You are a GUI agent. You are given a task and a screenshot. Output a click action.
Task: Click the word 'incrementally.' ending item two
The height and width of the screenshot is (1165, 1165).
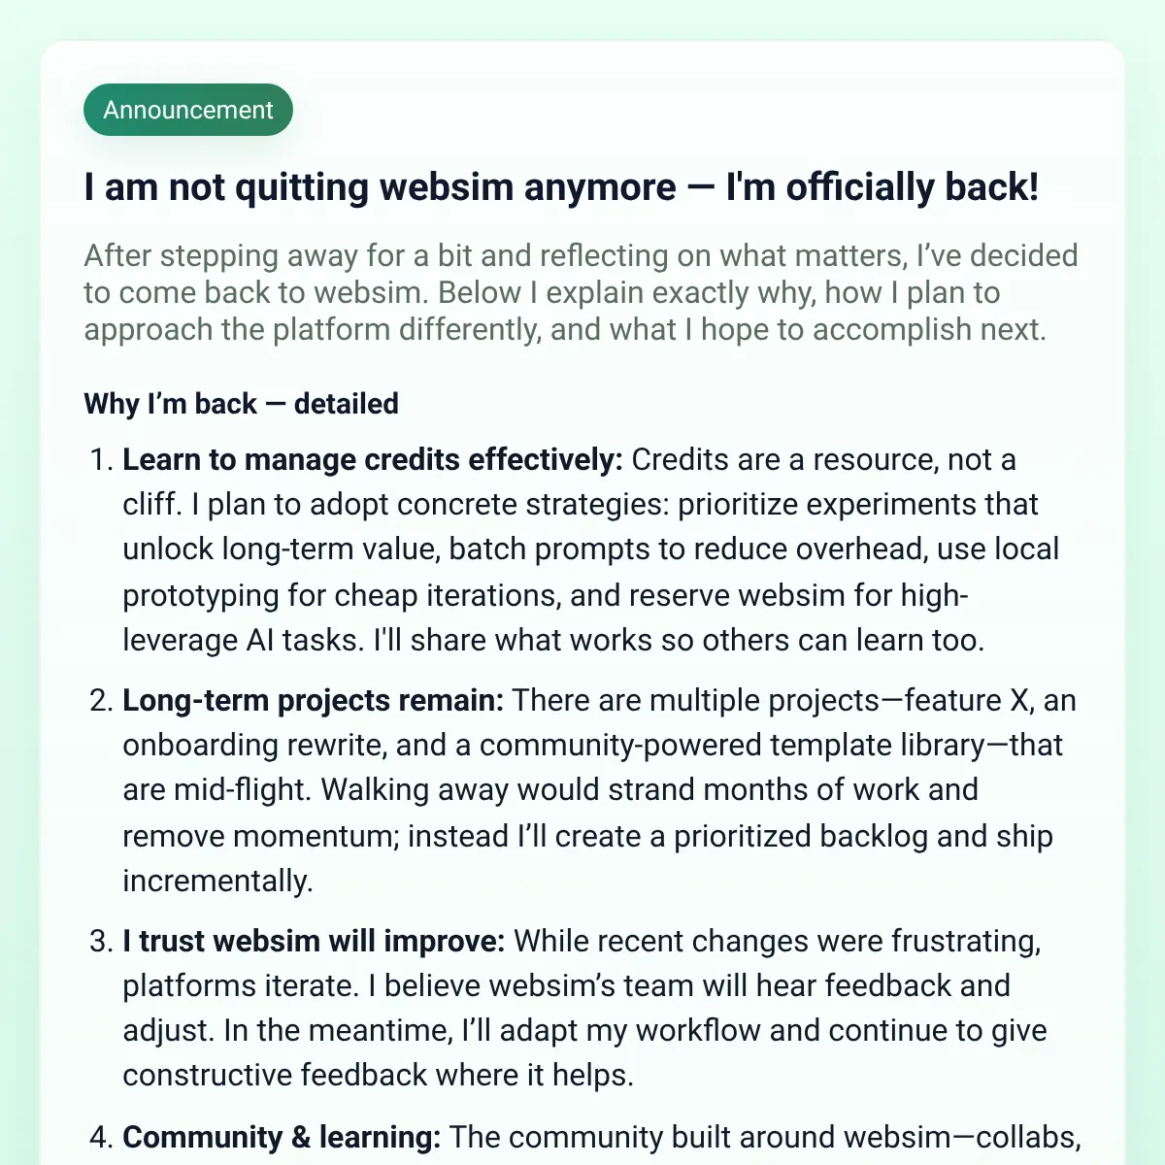pos(217,881)
